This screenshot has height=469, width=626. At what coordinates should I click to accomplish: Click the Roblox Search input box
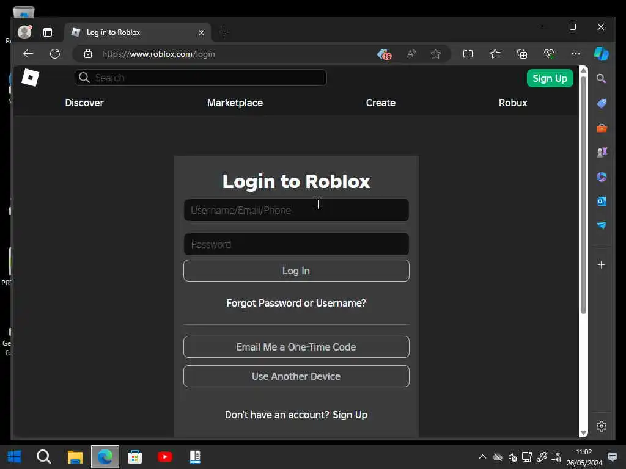click(201, 78)
